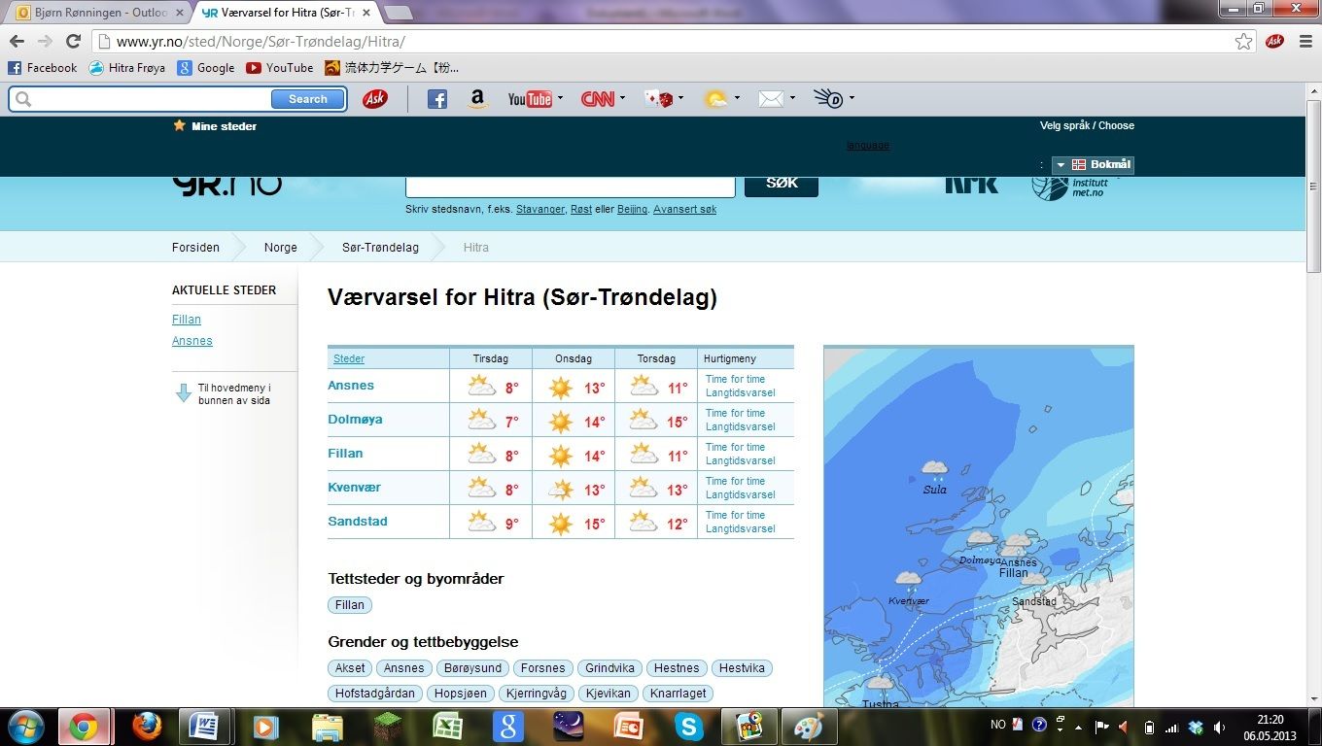Click the yr.no place name search field
Viewport: 1322px width, 746px height.
[570, 186]
